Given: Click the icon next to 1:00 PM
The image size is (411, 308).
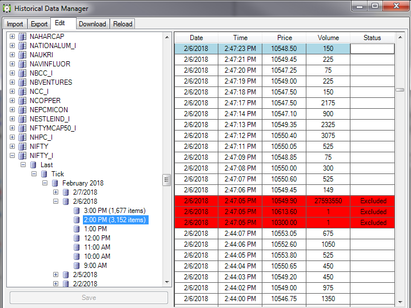Looking at the screenshot, I should (x=77, y=229).
